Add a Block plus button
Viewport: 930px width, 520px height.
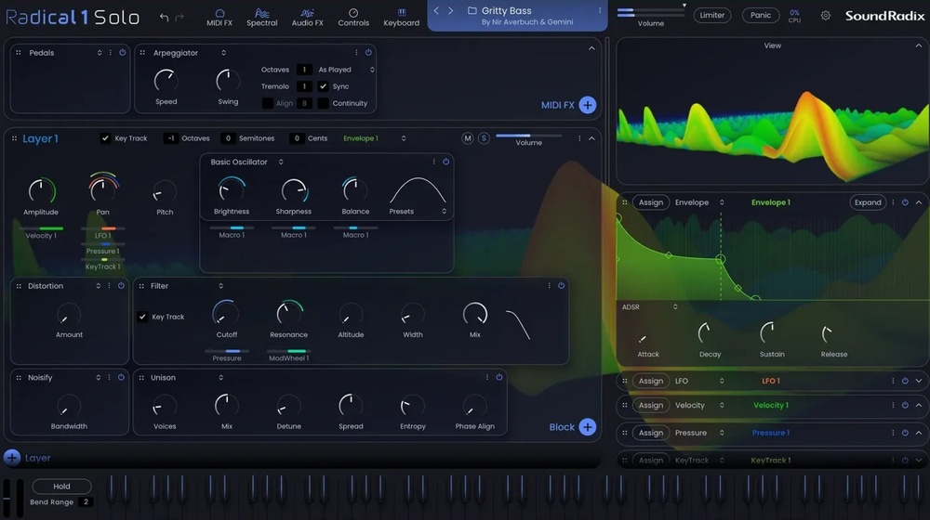click(587, 427)
